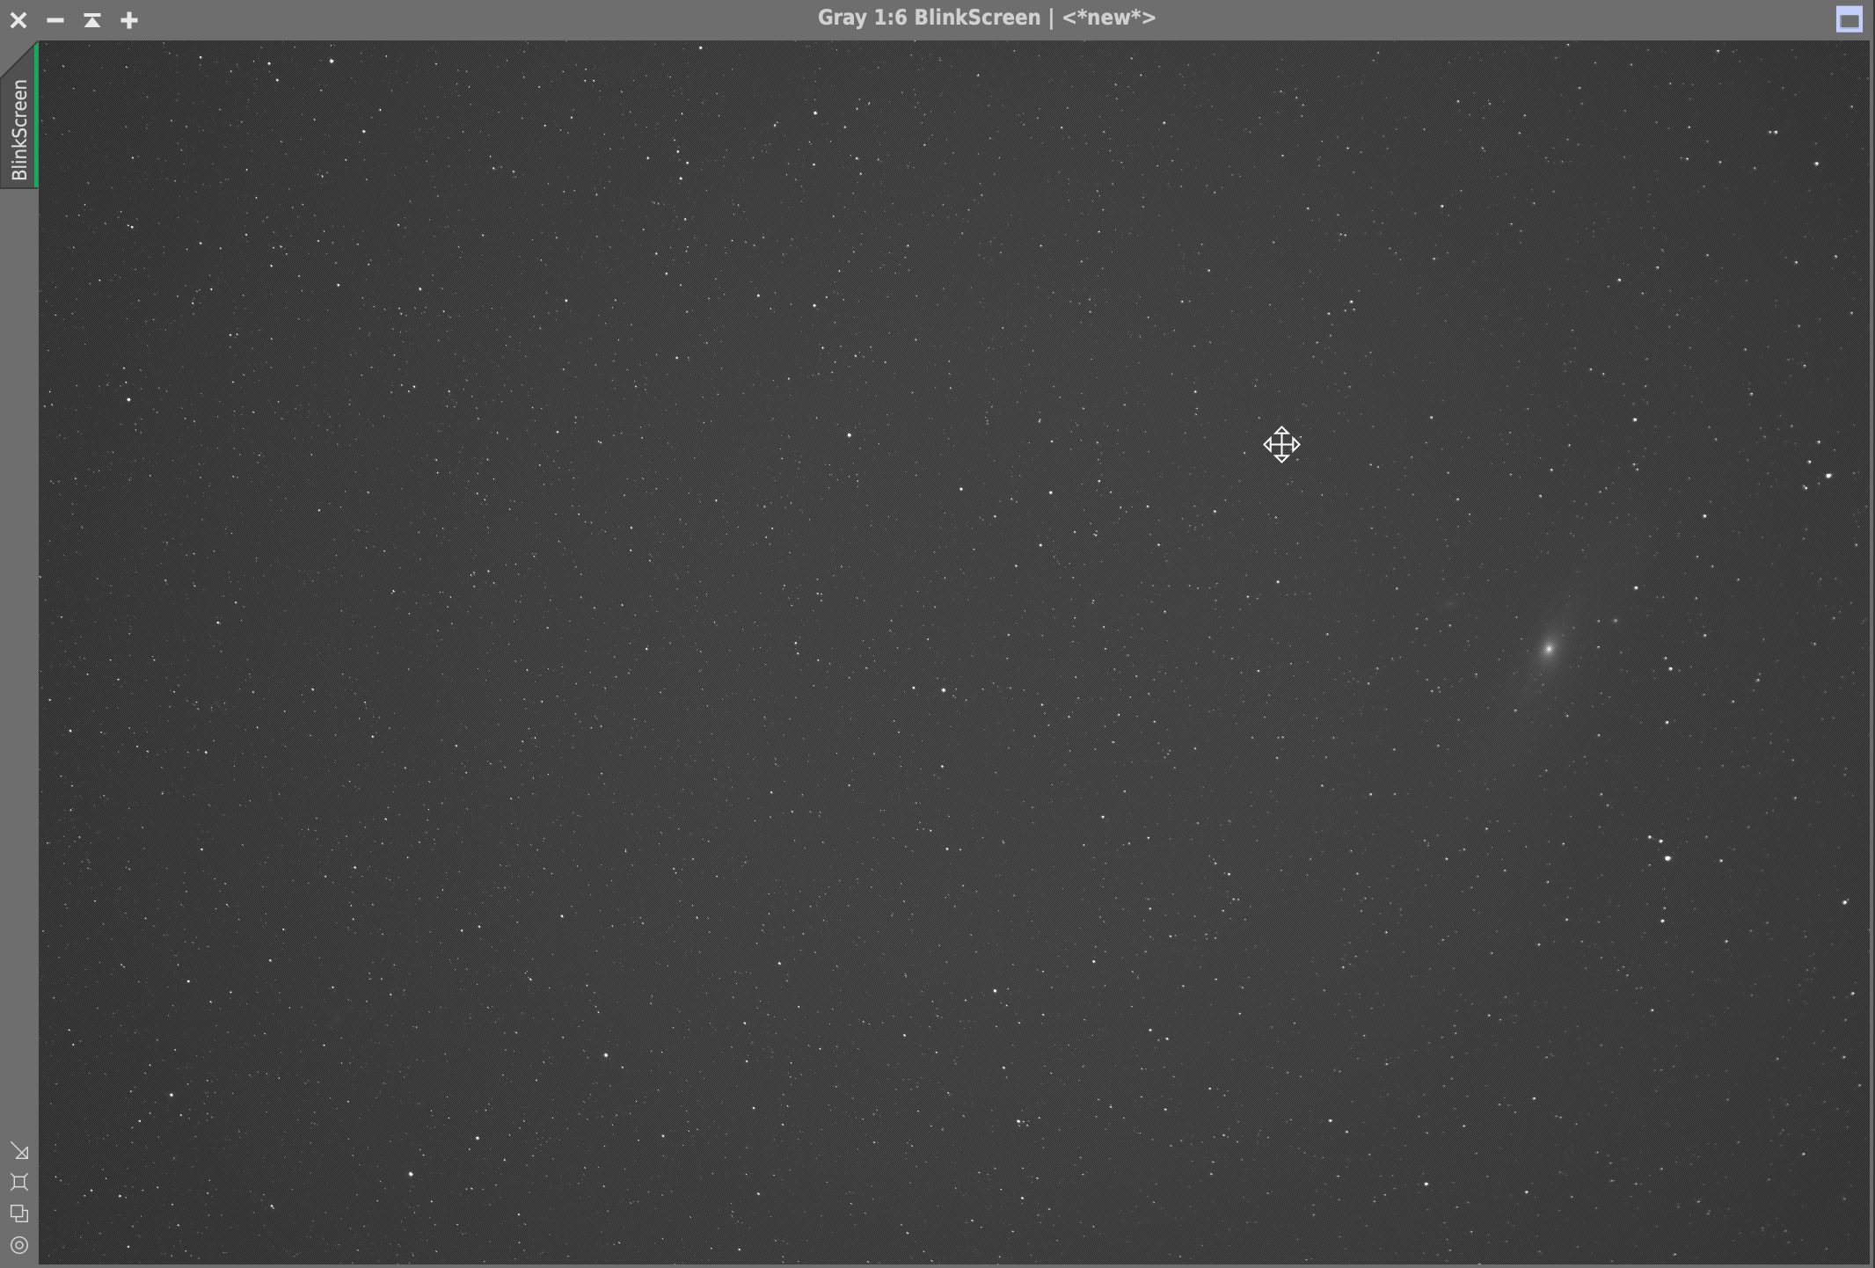This screenshot has height=1268, width=1875.
Task: Click the full screen icon at top right
Action: tap(1849, 19)
